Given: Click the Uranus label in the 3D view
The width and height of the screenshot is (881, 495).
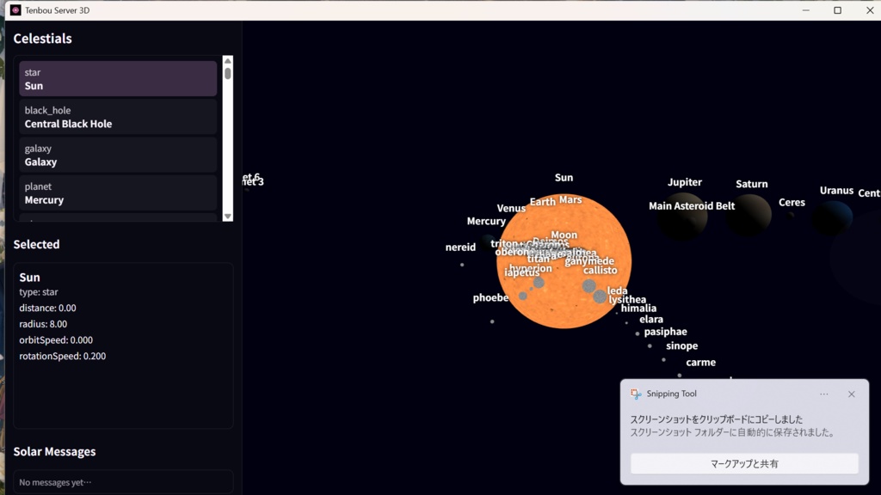Looking at the screenshot, I should tap(835, 191).
